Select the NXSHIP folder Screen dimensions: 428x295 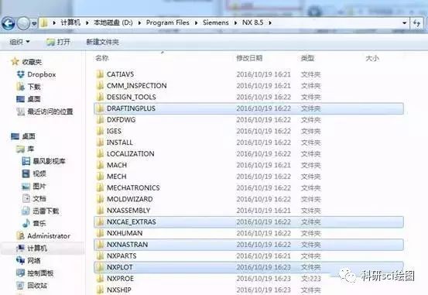118,290
